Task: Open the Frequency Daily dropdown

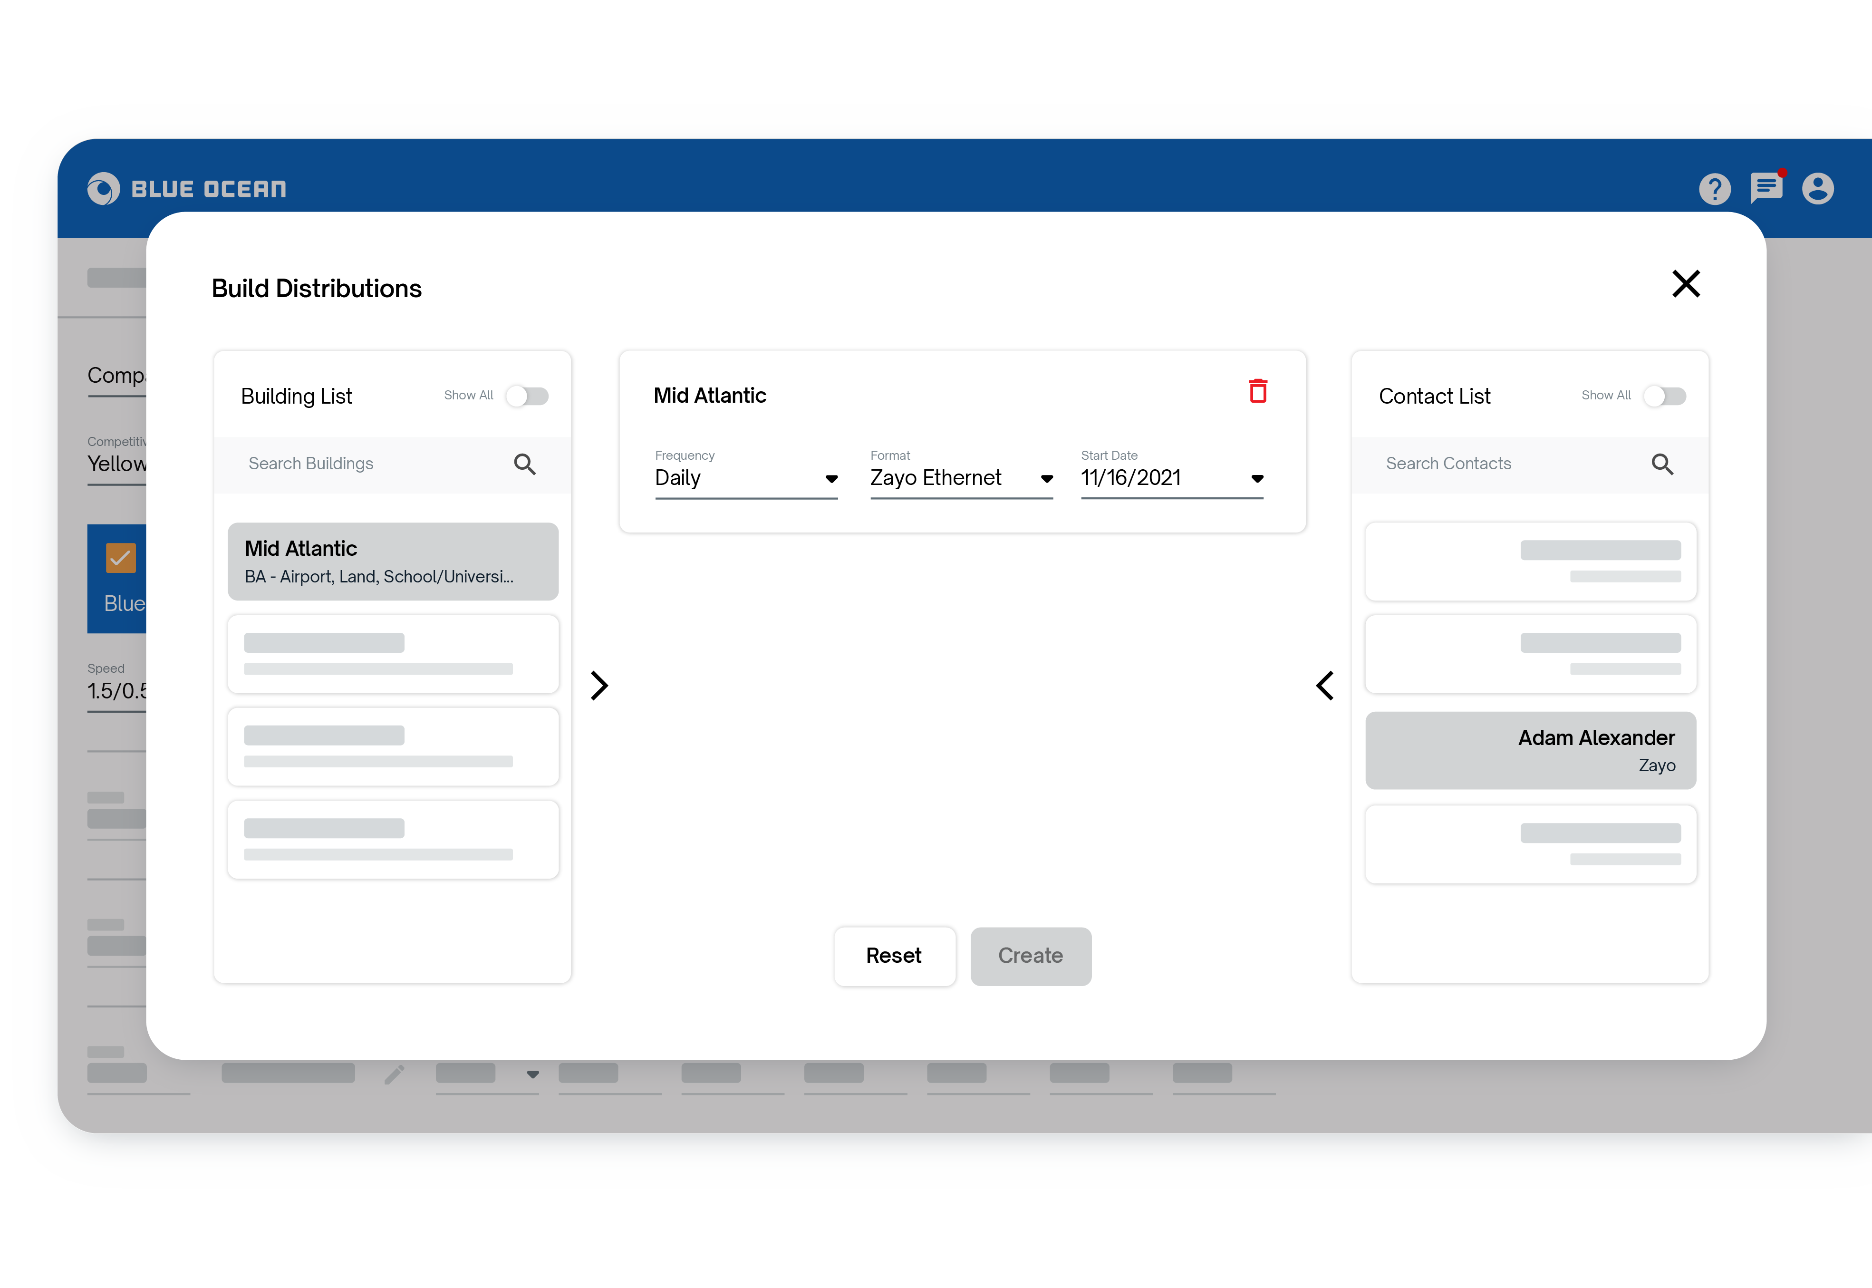Action: pos(745,479)
